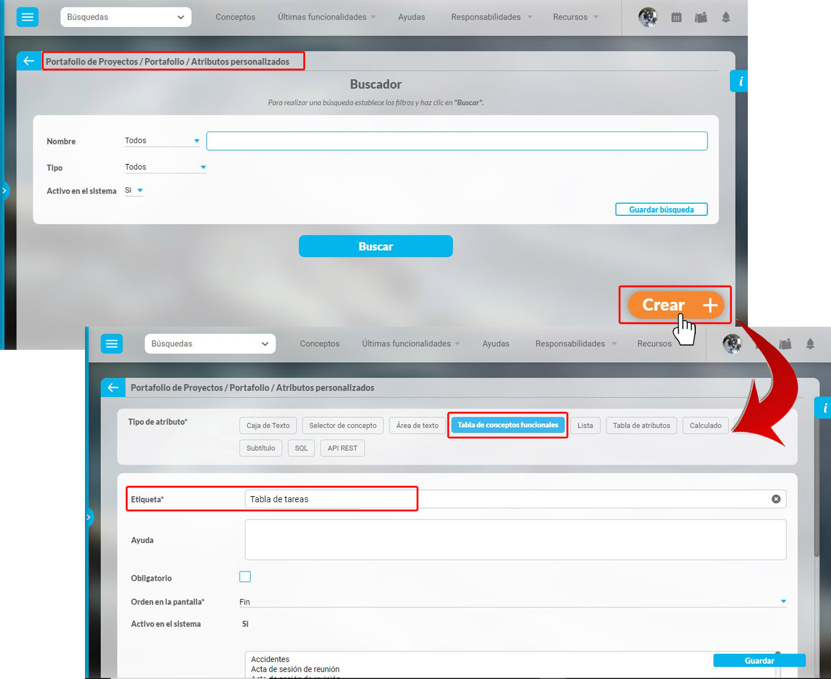Screen dimensions: 831x679
Task: Click the Guardar búsqueda button
Action: 661,210
